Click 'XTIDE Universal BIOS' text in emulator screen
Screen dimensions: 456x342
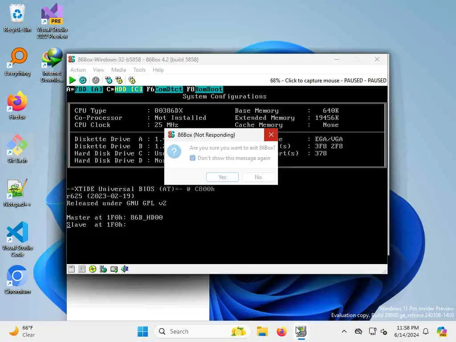point(114,189)
